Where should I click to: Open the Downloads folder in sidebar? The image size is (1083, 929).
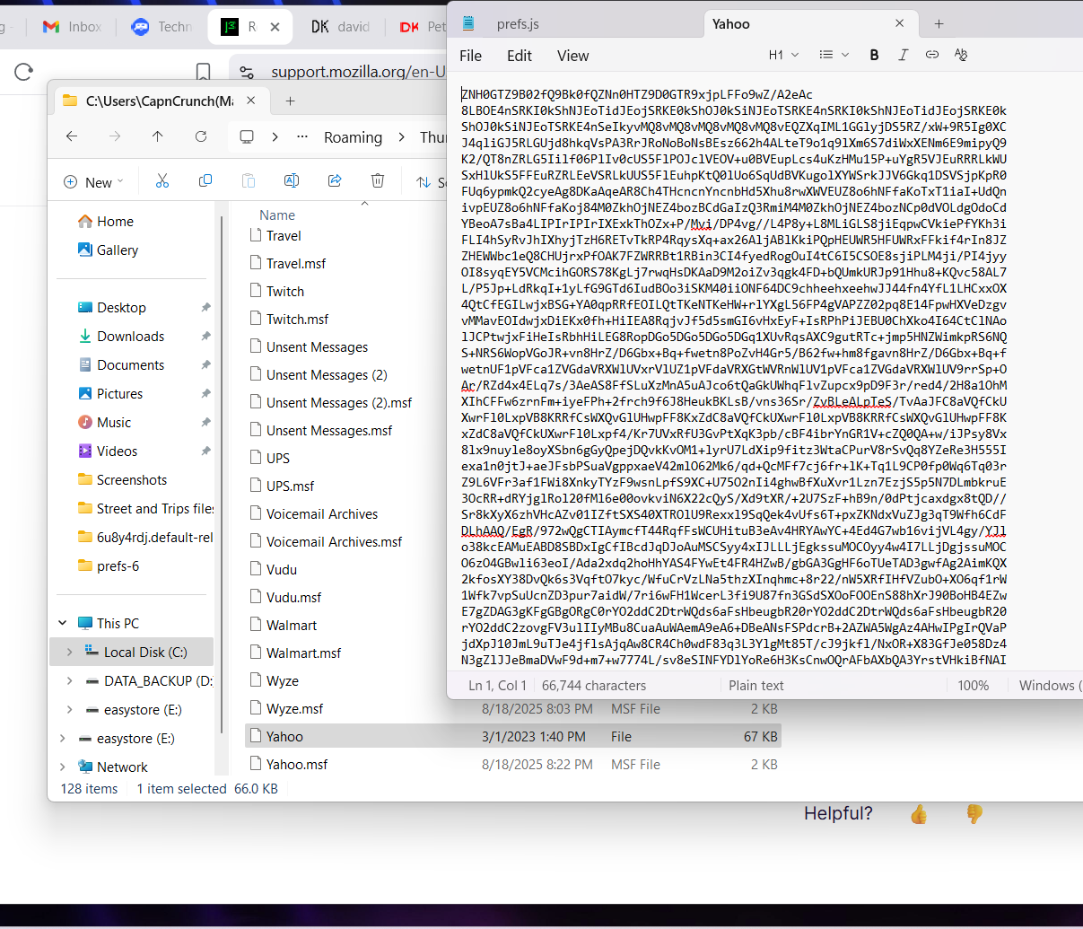pyautogui.click(x=130, y=337)
